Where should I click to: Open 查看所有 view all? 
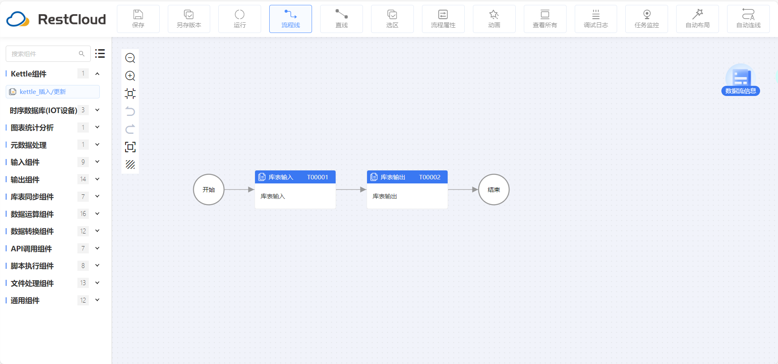pyautogui.click(x=545, y=19)
